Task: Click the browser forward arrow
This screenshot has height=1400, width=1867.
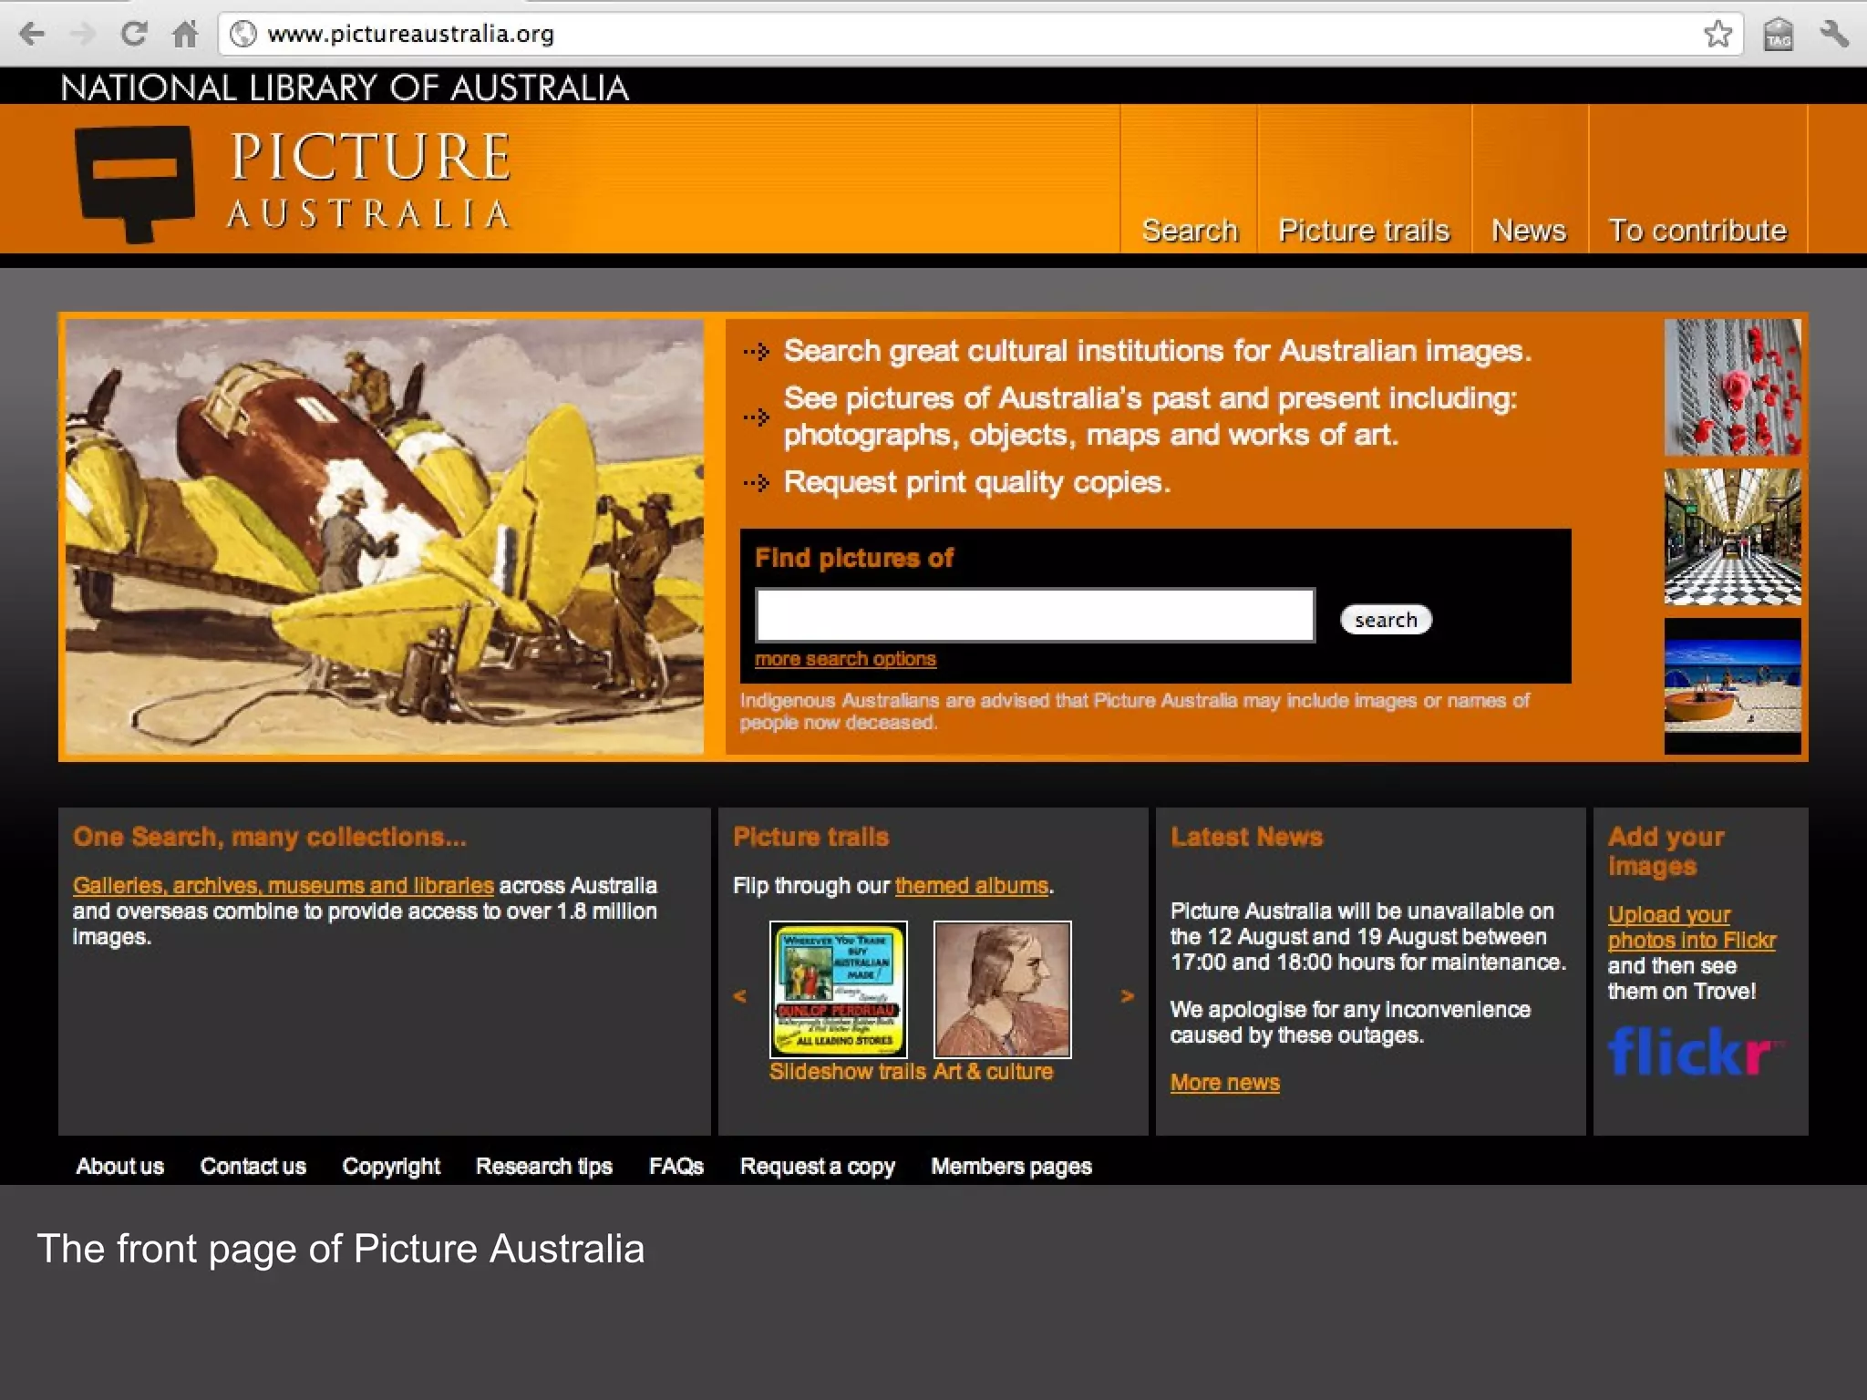Action: (x=83, y=35)
